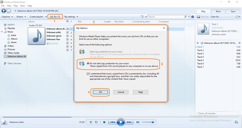Select the MARVY library icon

click(x=5, y=25)
